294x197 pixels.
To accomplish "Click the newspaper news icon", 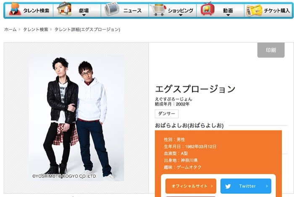I will click(112, 9).
